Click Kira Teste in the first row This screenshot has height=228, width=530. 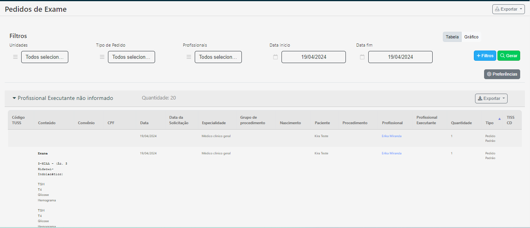(322, 136)
